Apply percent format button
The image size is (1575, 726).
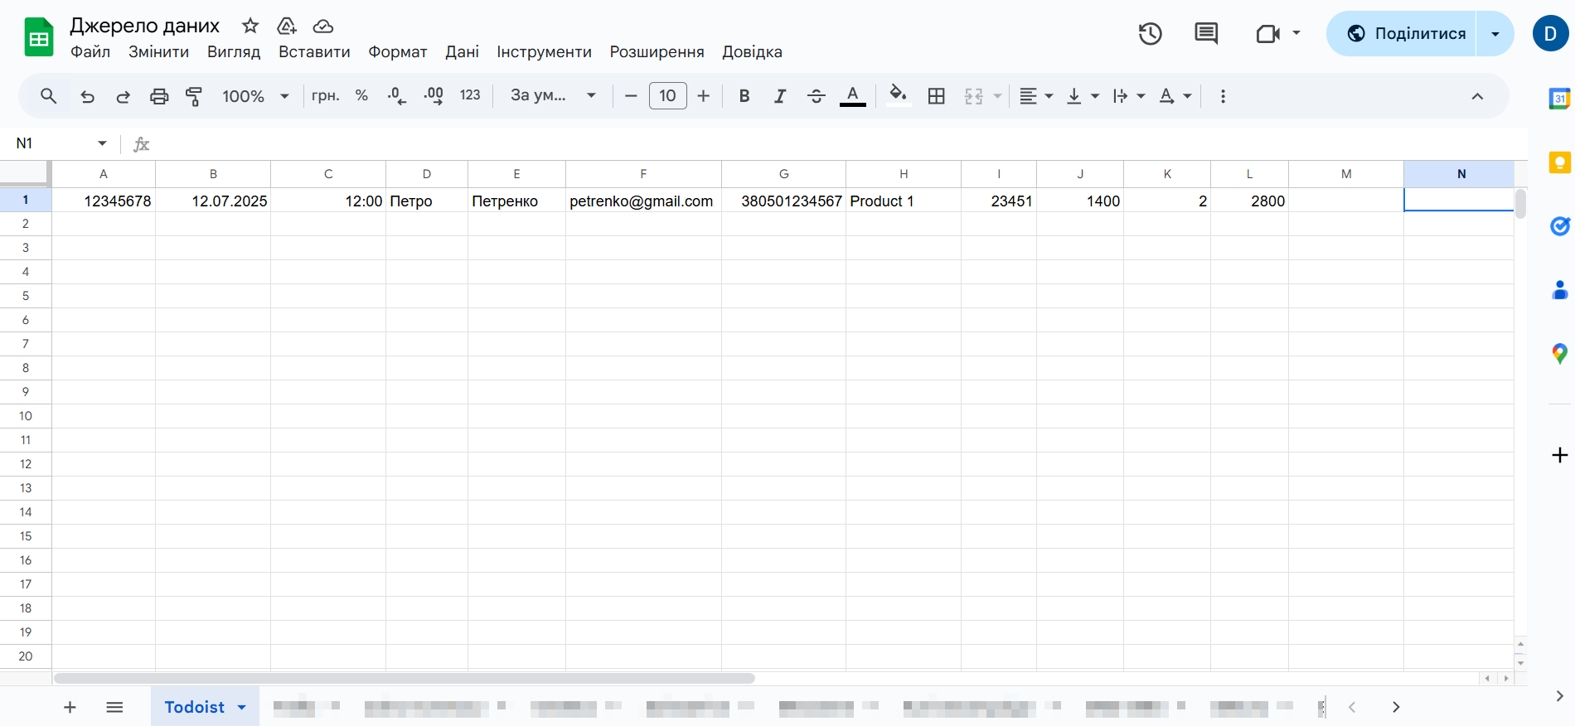pos(361,96)
